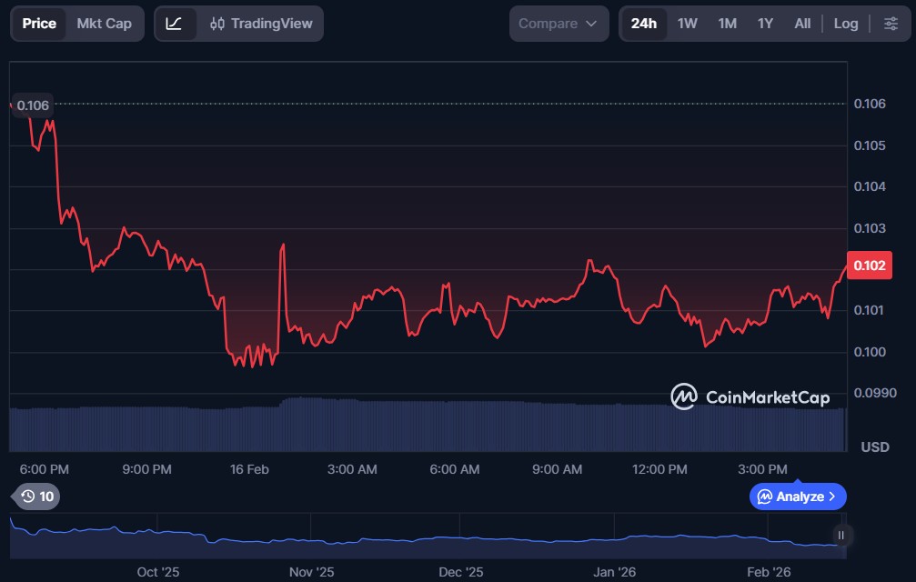Show the 1Y time range
The image size is (916, 582).
point(765,24)
